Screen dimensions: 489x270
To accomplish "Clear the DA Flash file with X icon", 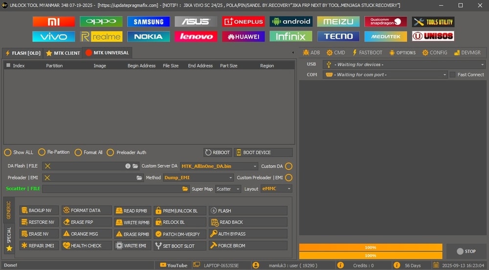I will [47, 166].
